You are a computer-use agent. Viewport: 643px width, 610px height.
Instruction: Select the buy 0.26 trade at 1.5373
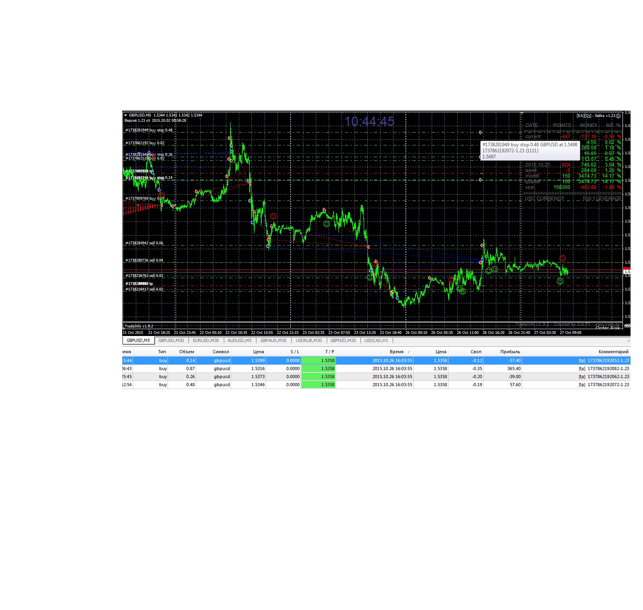(376, 377)
